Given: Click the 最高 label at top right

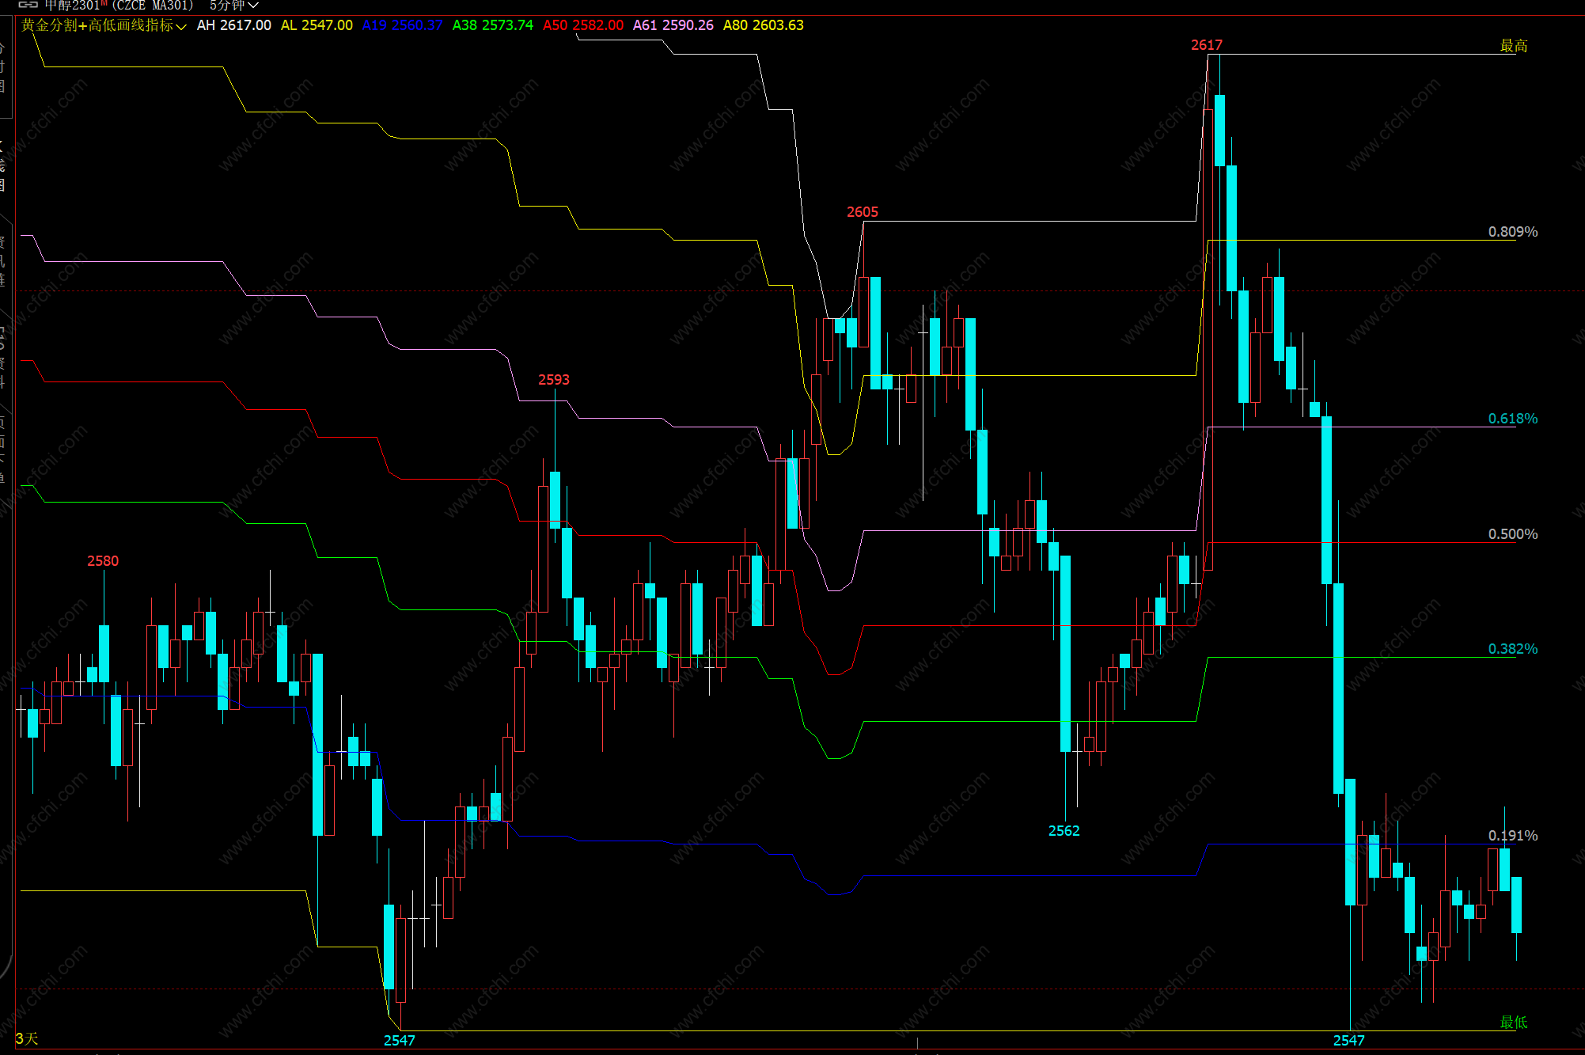Looking at the screenshot, I should click(x=1513, y=46).
